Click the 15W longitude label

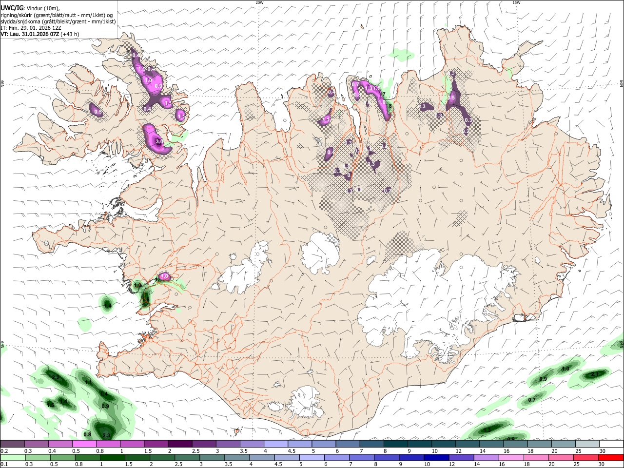pyautogui.click(x=516, y=2)
